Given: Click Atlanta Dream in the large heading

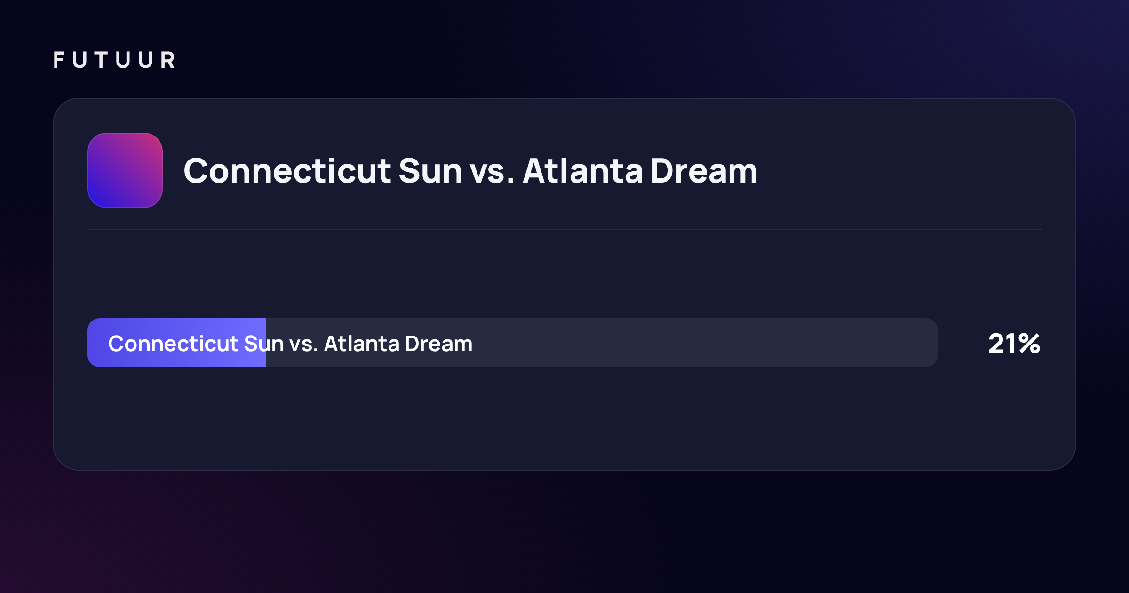Looking at the screenshot, I should click(640, 171).
